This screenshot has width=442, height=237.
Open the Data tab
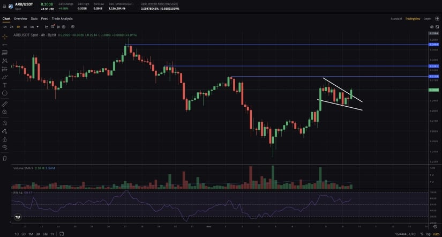(x=34, y=19)
